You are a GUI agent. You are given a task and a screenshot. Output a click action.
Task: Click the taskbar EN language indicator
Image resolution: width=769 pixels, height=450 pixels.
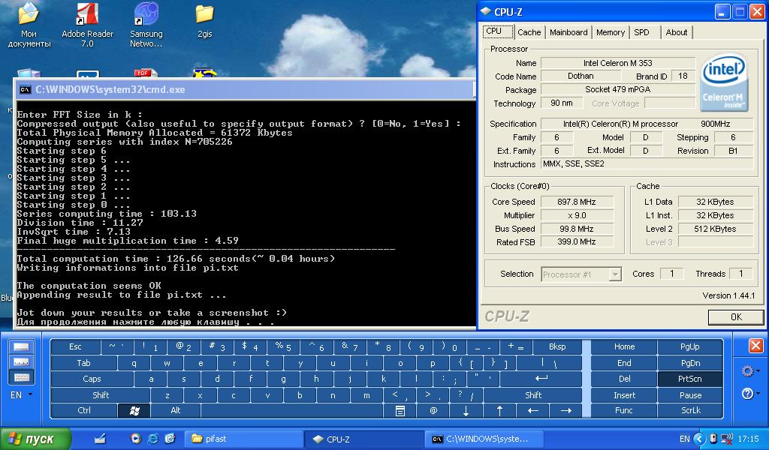pyautogui.click(x=685, y=439)
